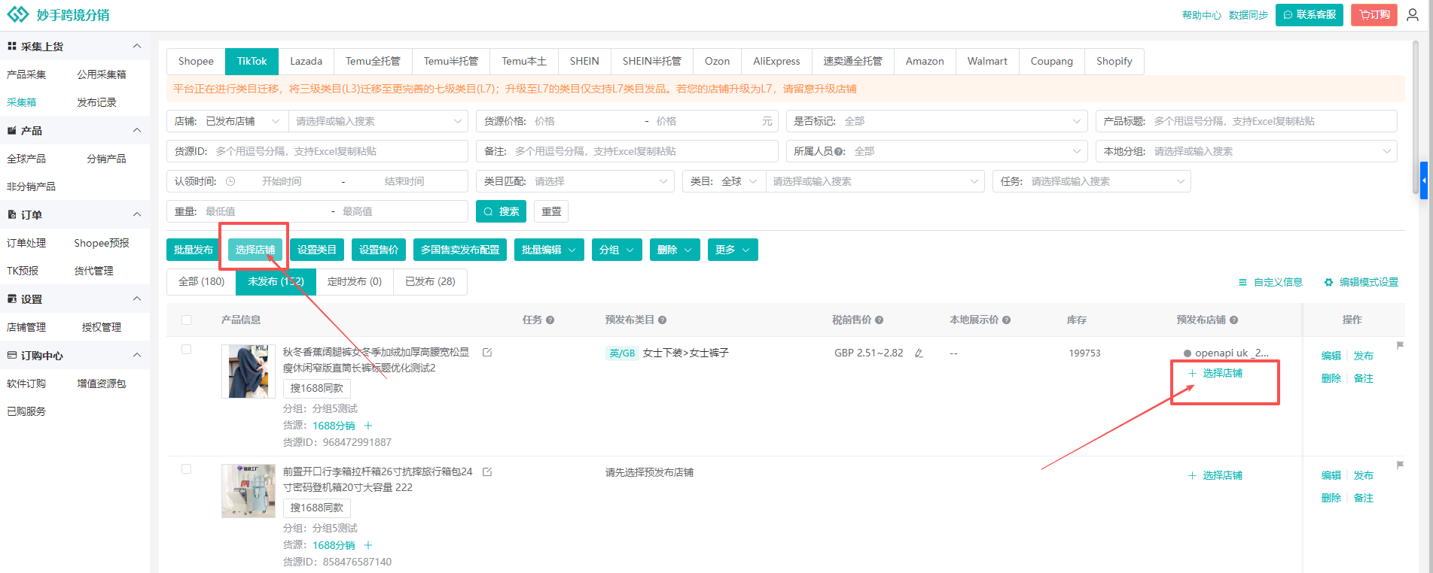Click the 妙手跨境分销 logo icon
Image resolution: width=1433 pixels, height=573 pixels.
point(17,14)
